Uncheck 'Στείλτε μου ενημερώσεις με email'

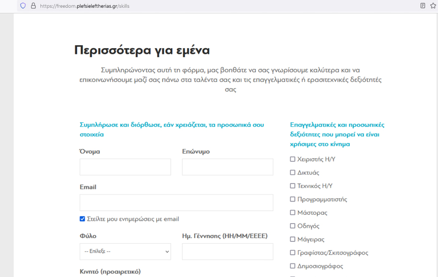pyautogui.click(x=83, y=219)
